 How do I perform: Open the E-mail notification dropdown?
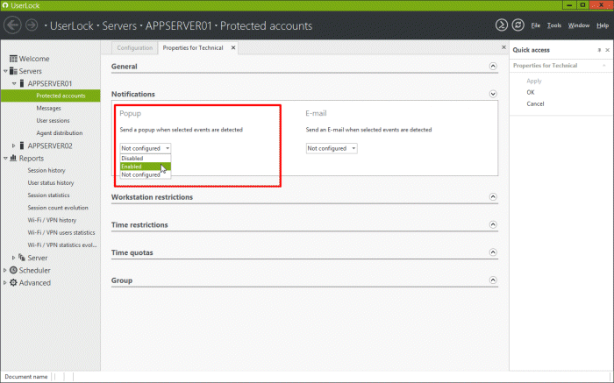click(x=332, y=148)
